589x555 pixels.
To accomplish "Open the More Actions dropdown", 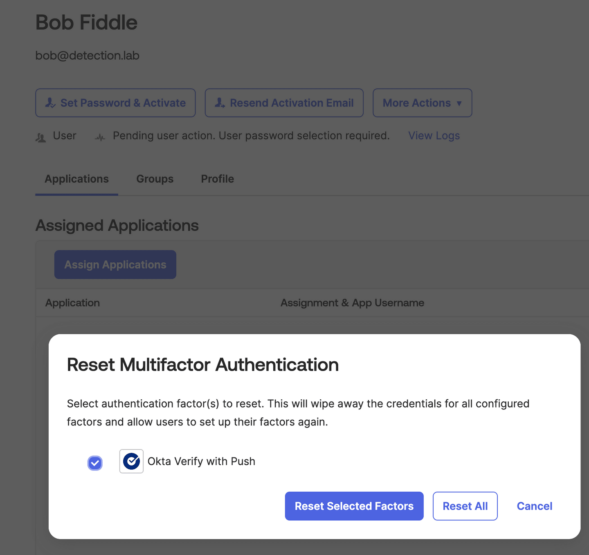I will click(x=422, y=103).
